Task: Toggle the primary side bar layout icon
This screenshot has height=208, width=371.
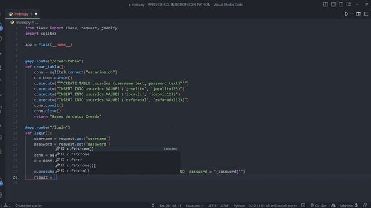Action: point(326,5)
